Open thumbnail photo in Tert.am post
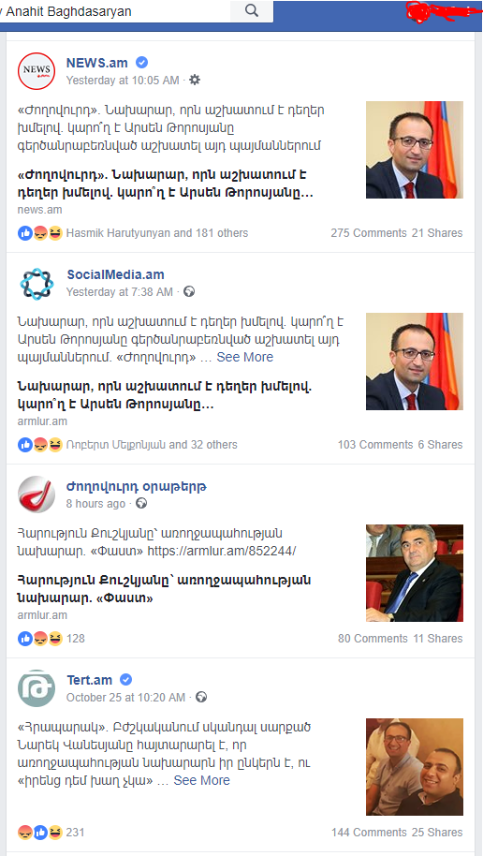 (415, 767)
